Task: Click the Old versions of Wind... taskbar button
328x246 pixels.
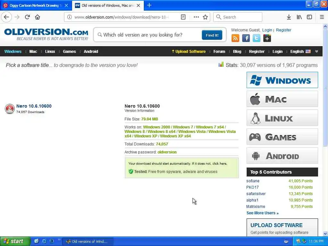Action: 88,242
